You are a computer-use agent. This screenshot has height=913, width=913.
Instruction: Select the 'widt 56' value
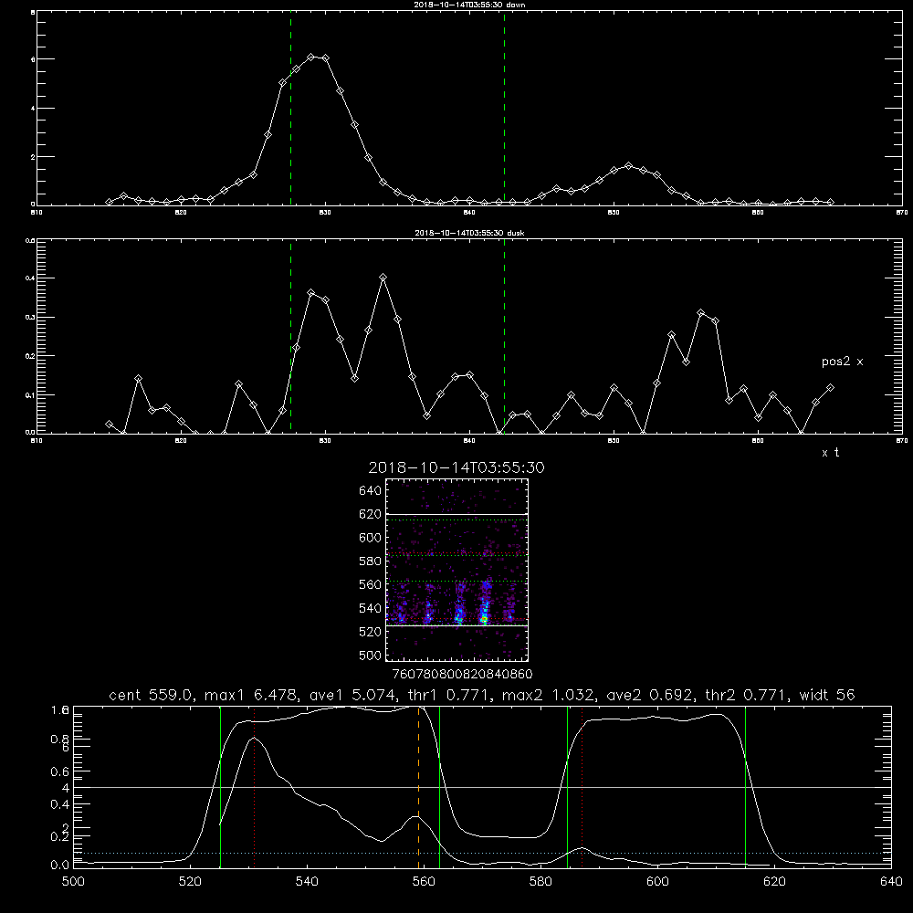(x=827, y=695)
